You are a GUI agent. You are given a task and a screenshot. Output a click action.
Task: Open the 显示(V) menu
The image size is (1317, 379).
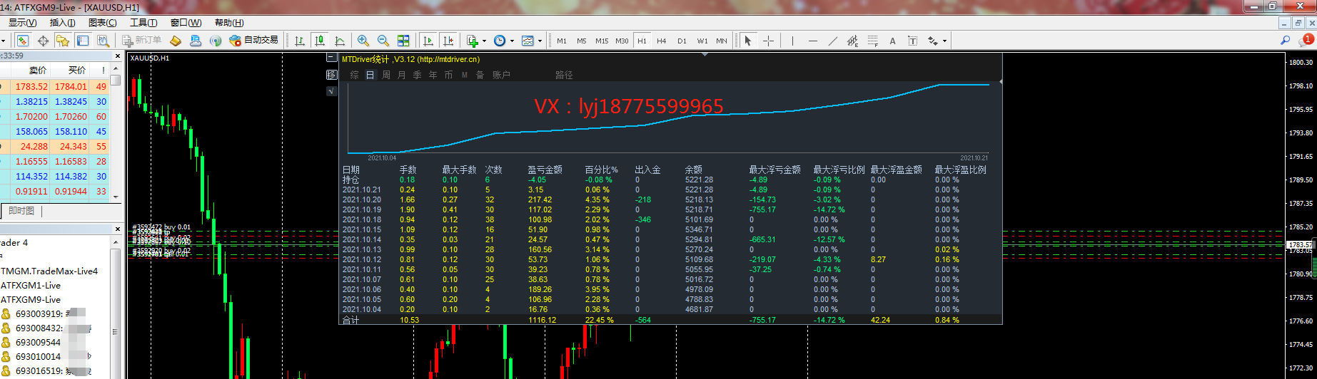pos(23,23)
